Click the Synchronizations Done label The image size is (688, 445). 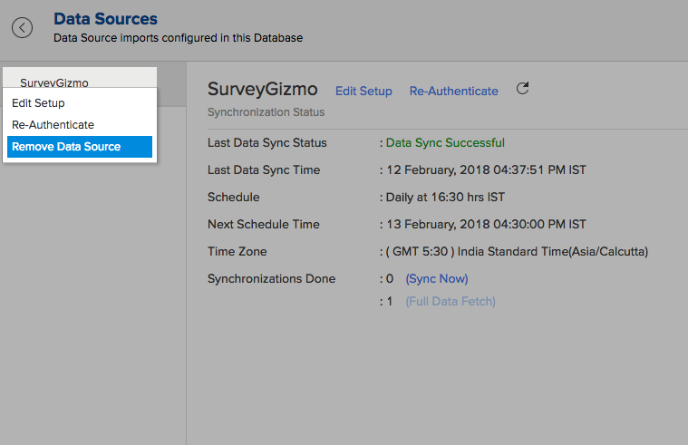(x=271, y=278)
